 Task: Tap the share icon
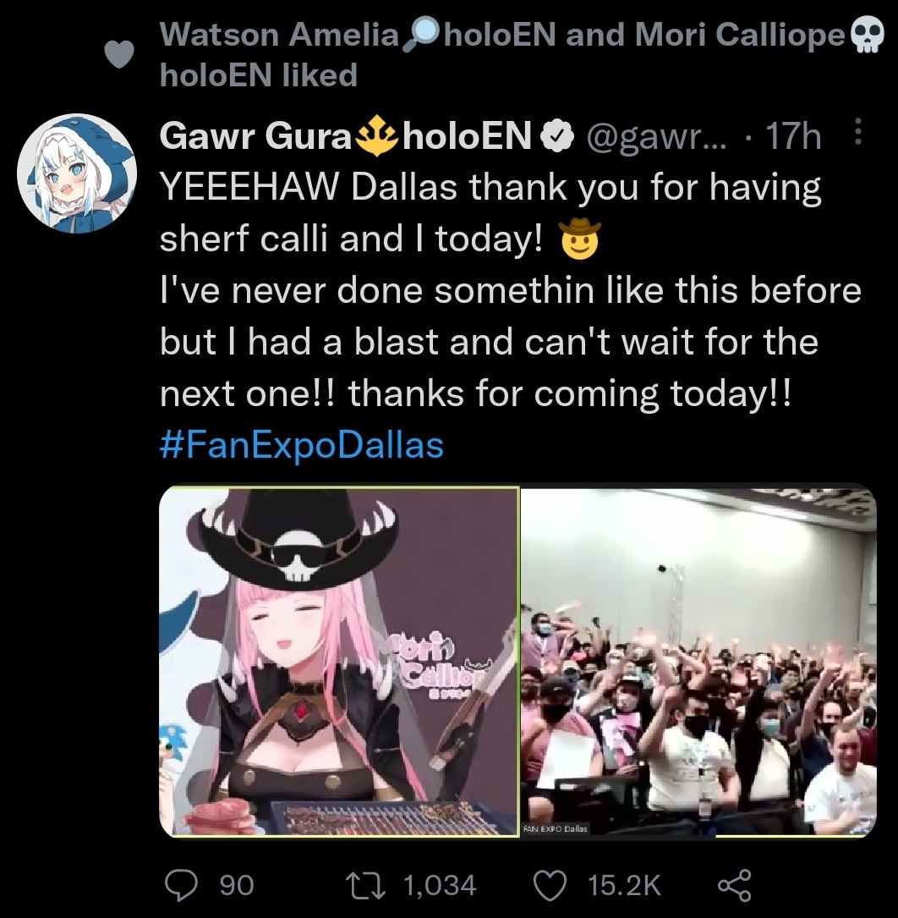point(734,885)
